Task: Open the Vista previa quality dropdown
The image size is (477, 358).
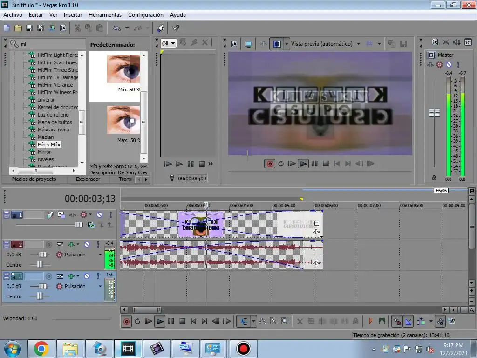Action: pos(358,44)
